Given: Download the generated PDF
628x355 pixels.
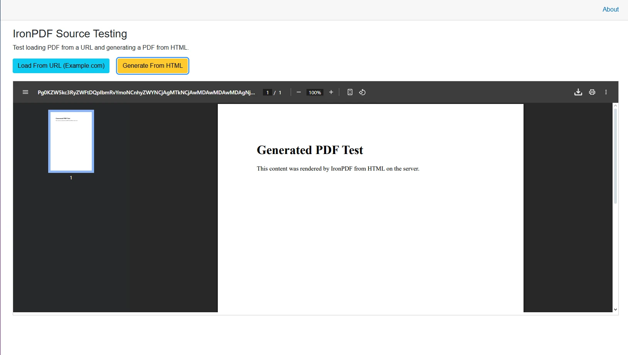Looking at the screenshot, I should point(578,92).
